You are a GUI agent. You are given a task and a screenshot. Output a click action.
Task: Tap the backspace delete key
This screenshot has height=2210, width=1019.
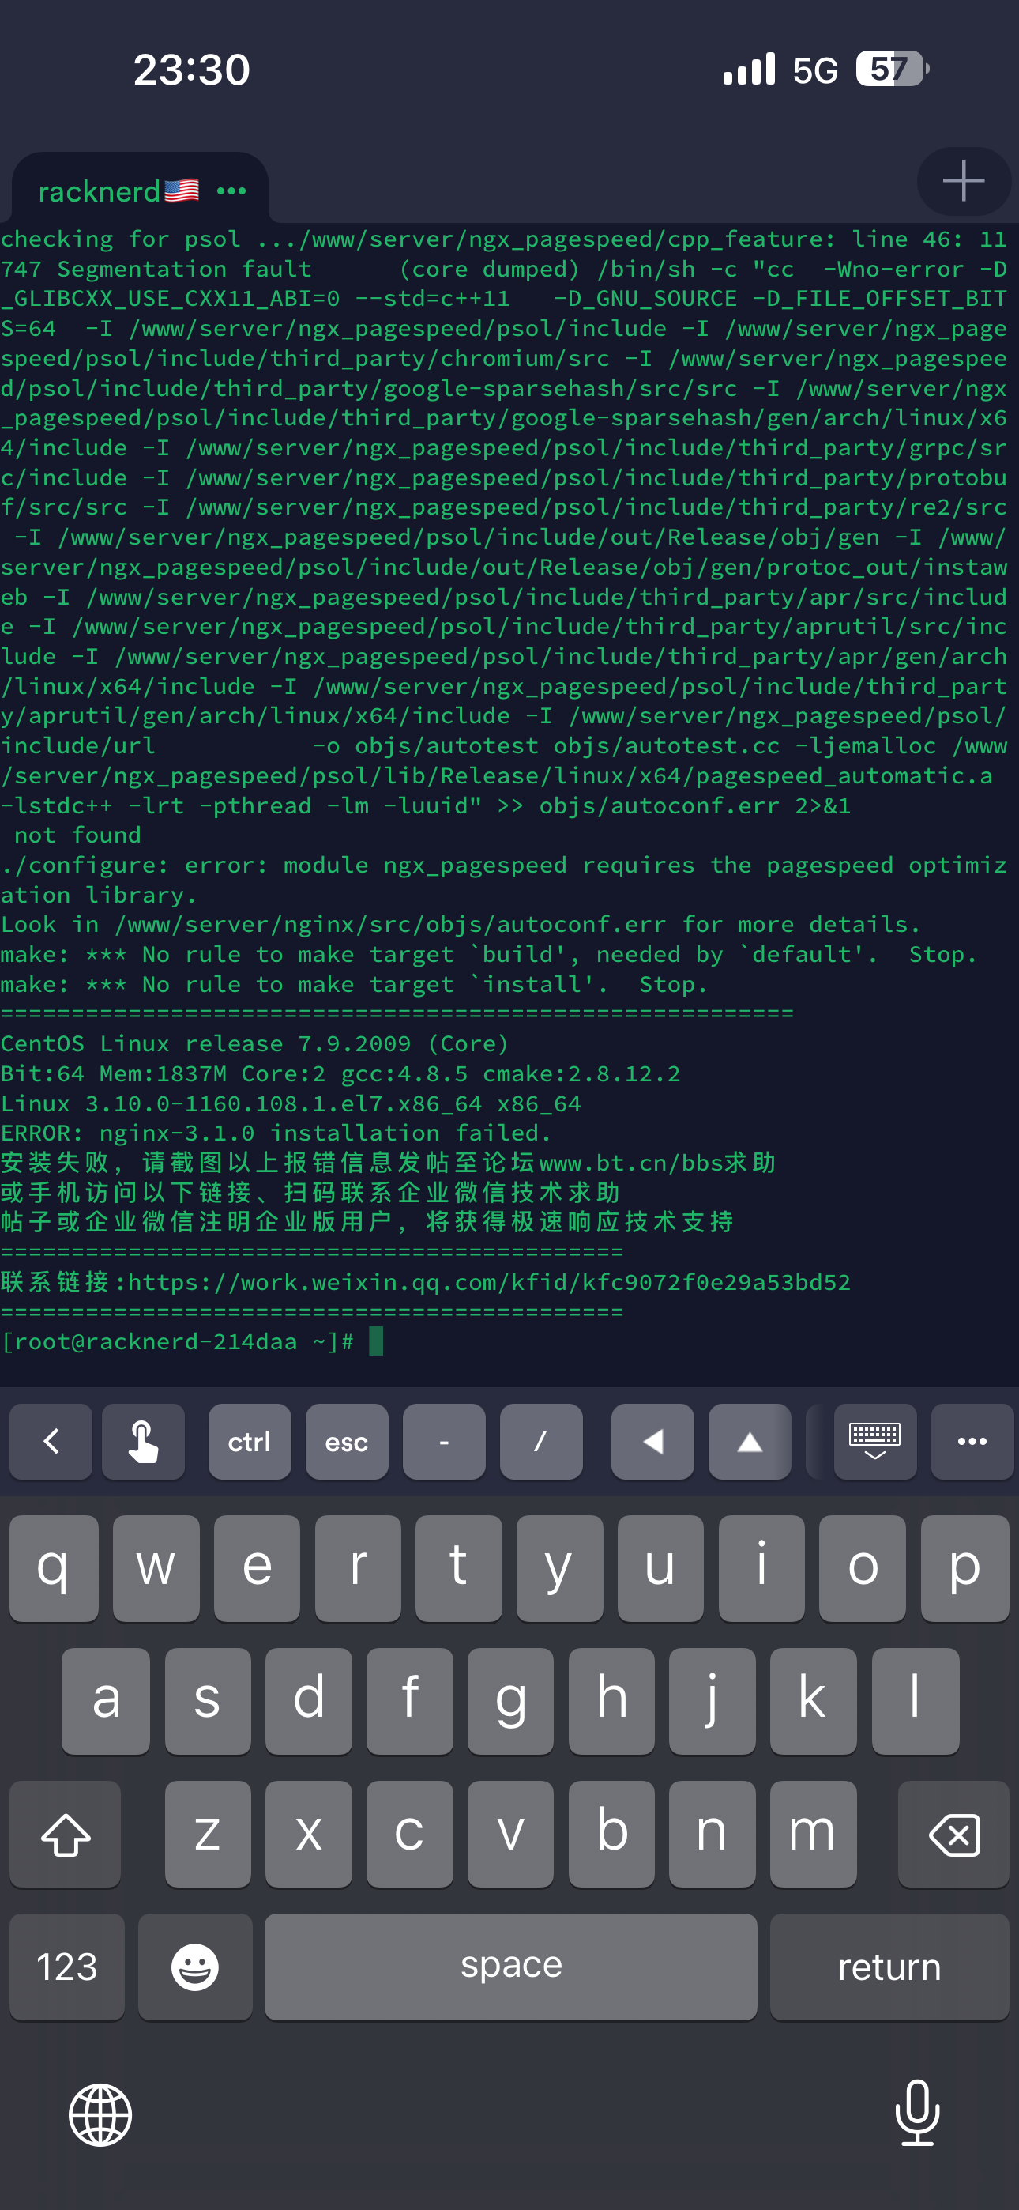click(x=953, y=1834)
